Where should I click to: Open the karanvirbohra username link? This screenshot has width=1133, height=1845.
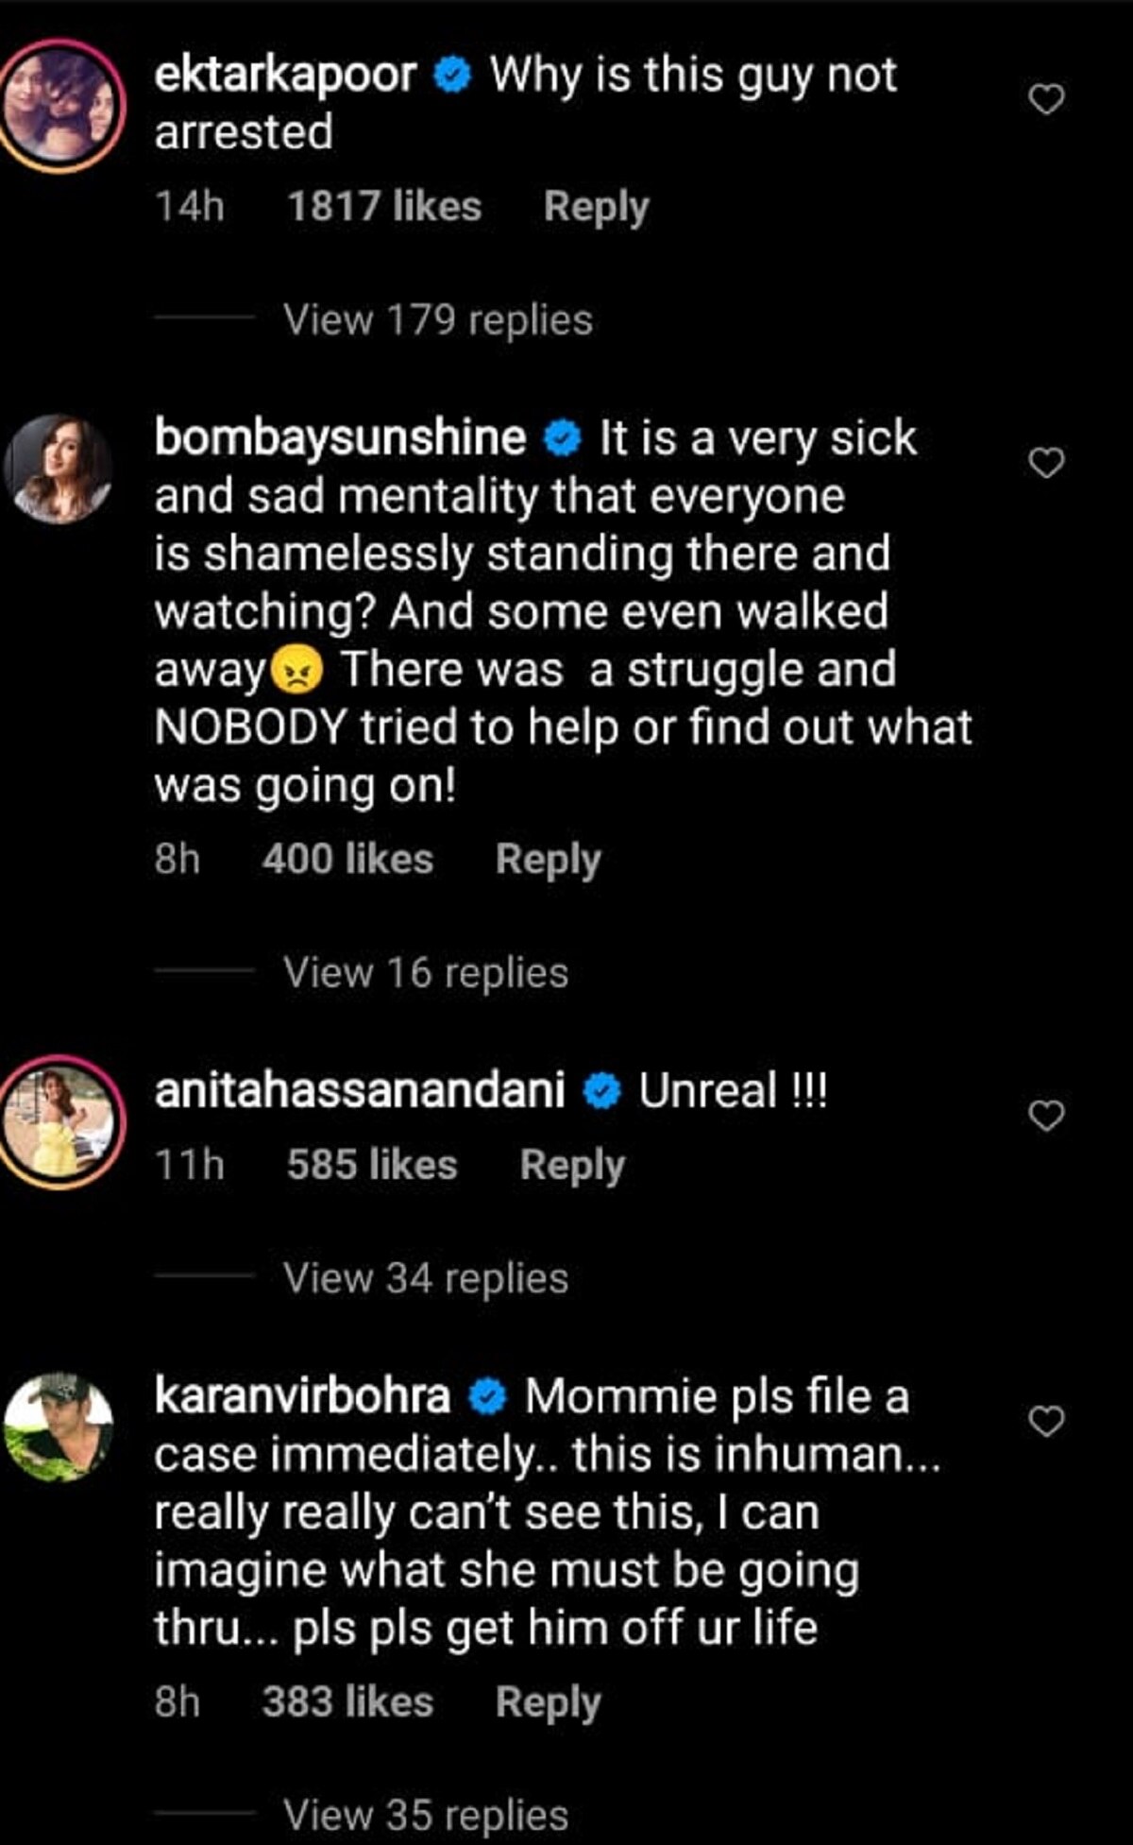(302, 1397)
